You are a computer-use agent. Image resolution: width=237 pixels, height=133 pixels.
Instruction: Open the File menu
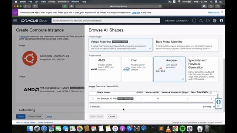[30, 1]
